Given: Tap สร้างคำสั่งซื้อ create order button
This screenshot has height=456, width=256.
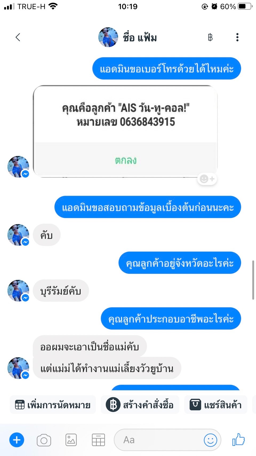Looking at the screenshot, I should click(140, 405).
